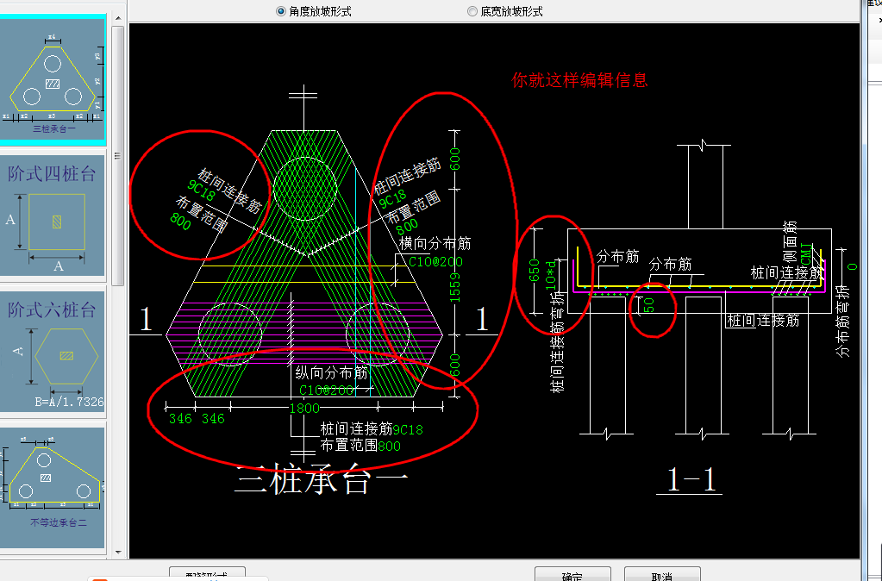The height and width of the screenshot is (581, 882).
Task: Edit the 1559 vertical dimension value
Action: [455, 287]
